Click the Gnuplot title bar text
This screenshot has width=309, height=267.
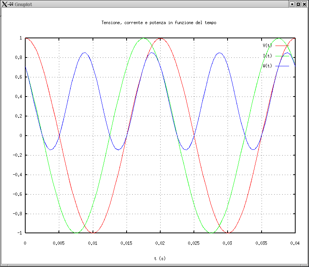23,4
